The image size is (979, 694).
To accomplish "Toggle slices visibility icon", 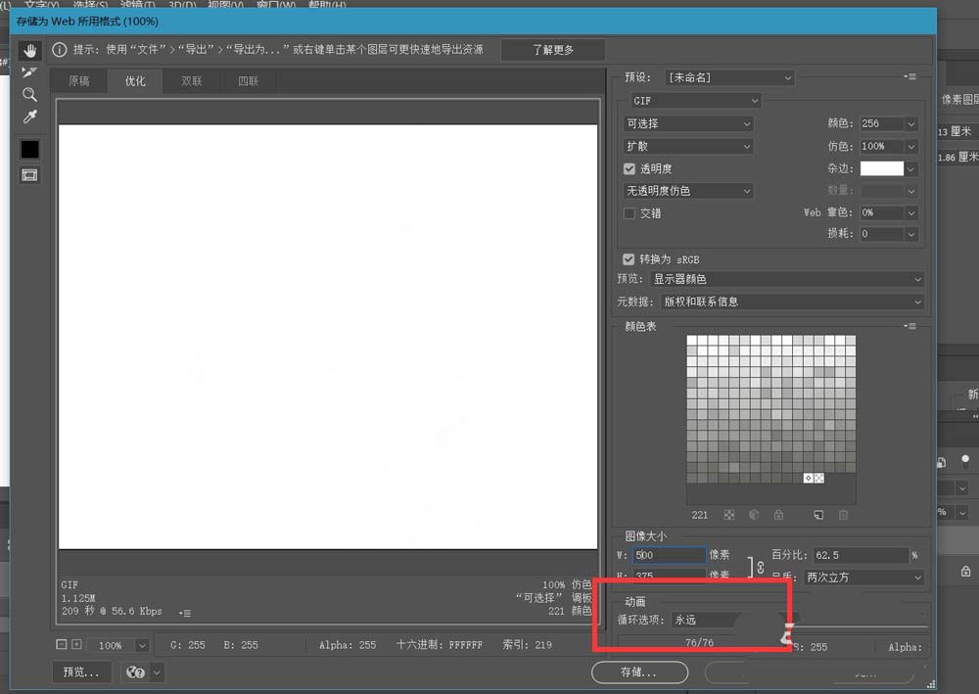I will click(29, 175).
